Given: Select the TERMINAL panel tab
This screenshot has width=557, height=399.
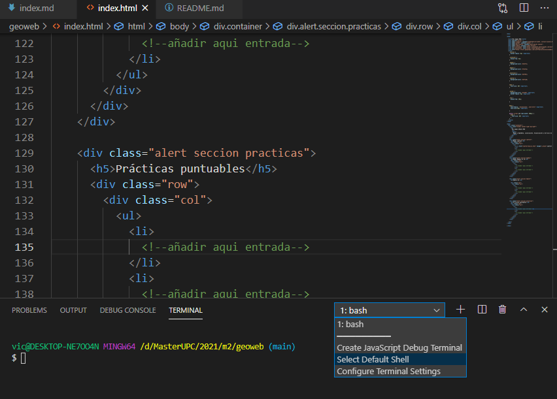Looking at the screenshot, I should point(186,310).
